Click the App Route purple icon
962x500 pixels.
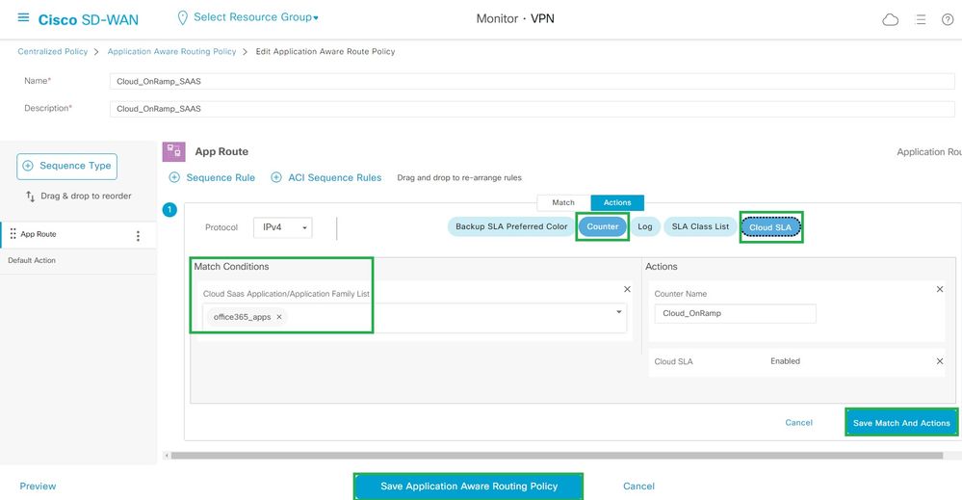click(173, 151)
